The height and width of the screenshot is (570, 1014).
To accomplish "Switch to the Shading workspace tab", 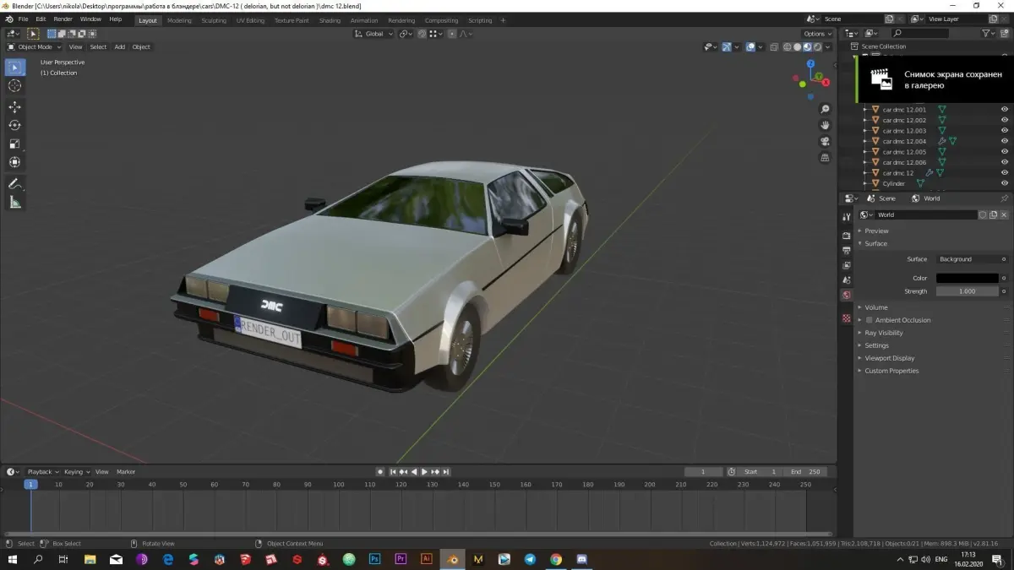I will pos(330,20).
